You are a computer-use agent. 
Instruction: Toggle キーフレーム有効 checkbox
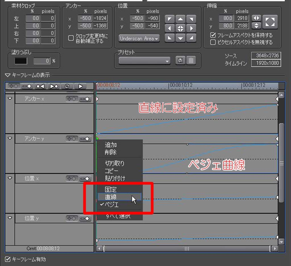coord(8,259)
